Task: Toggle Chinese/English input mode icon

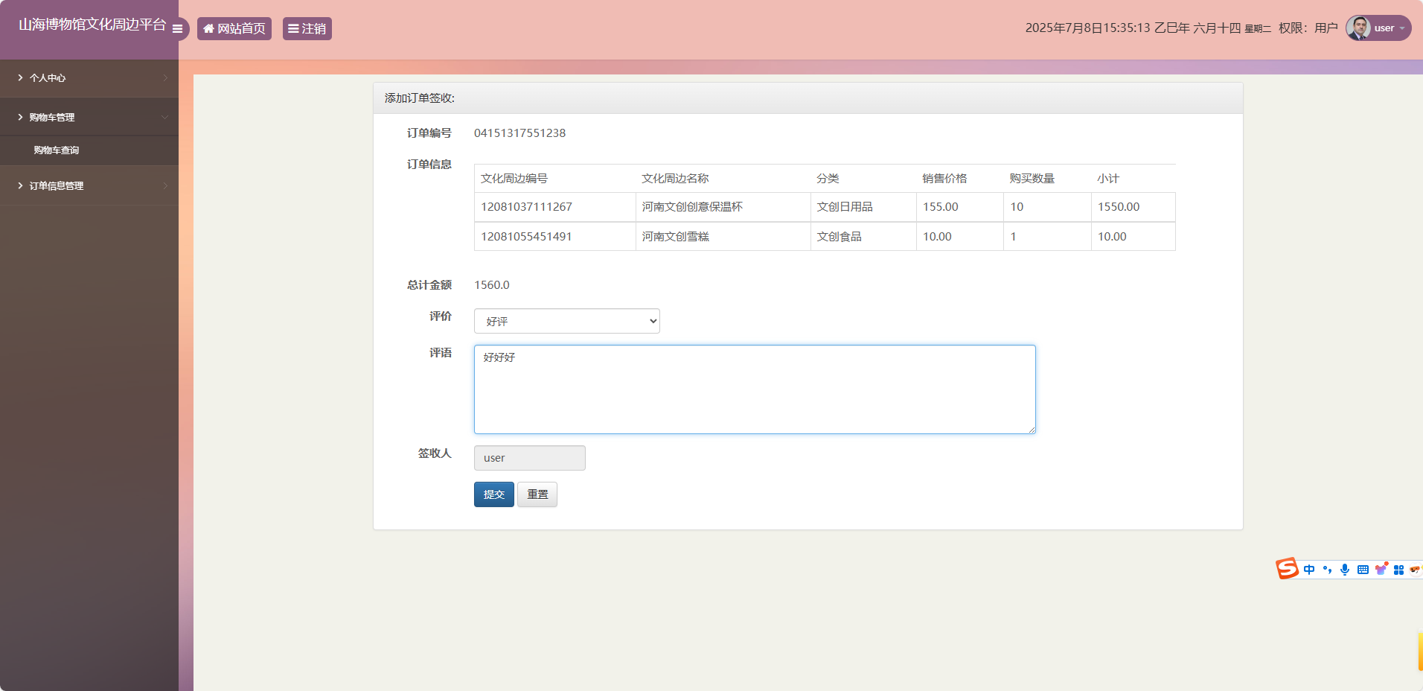Action: (1309, 570)
